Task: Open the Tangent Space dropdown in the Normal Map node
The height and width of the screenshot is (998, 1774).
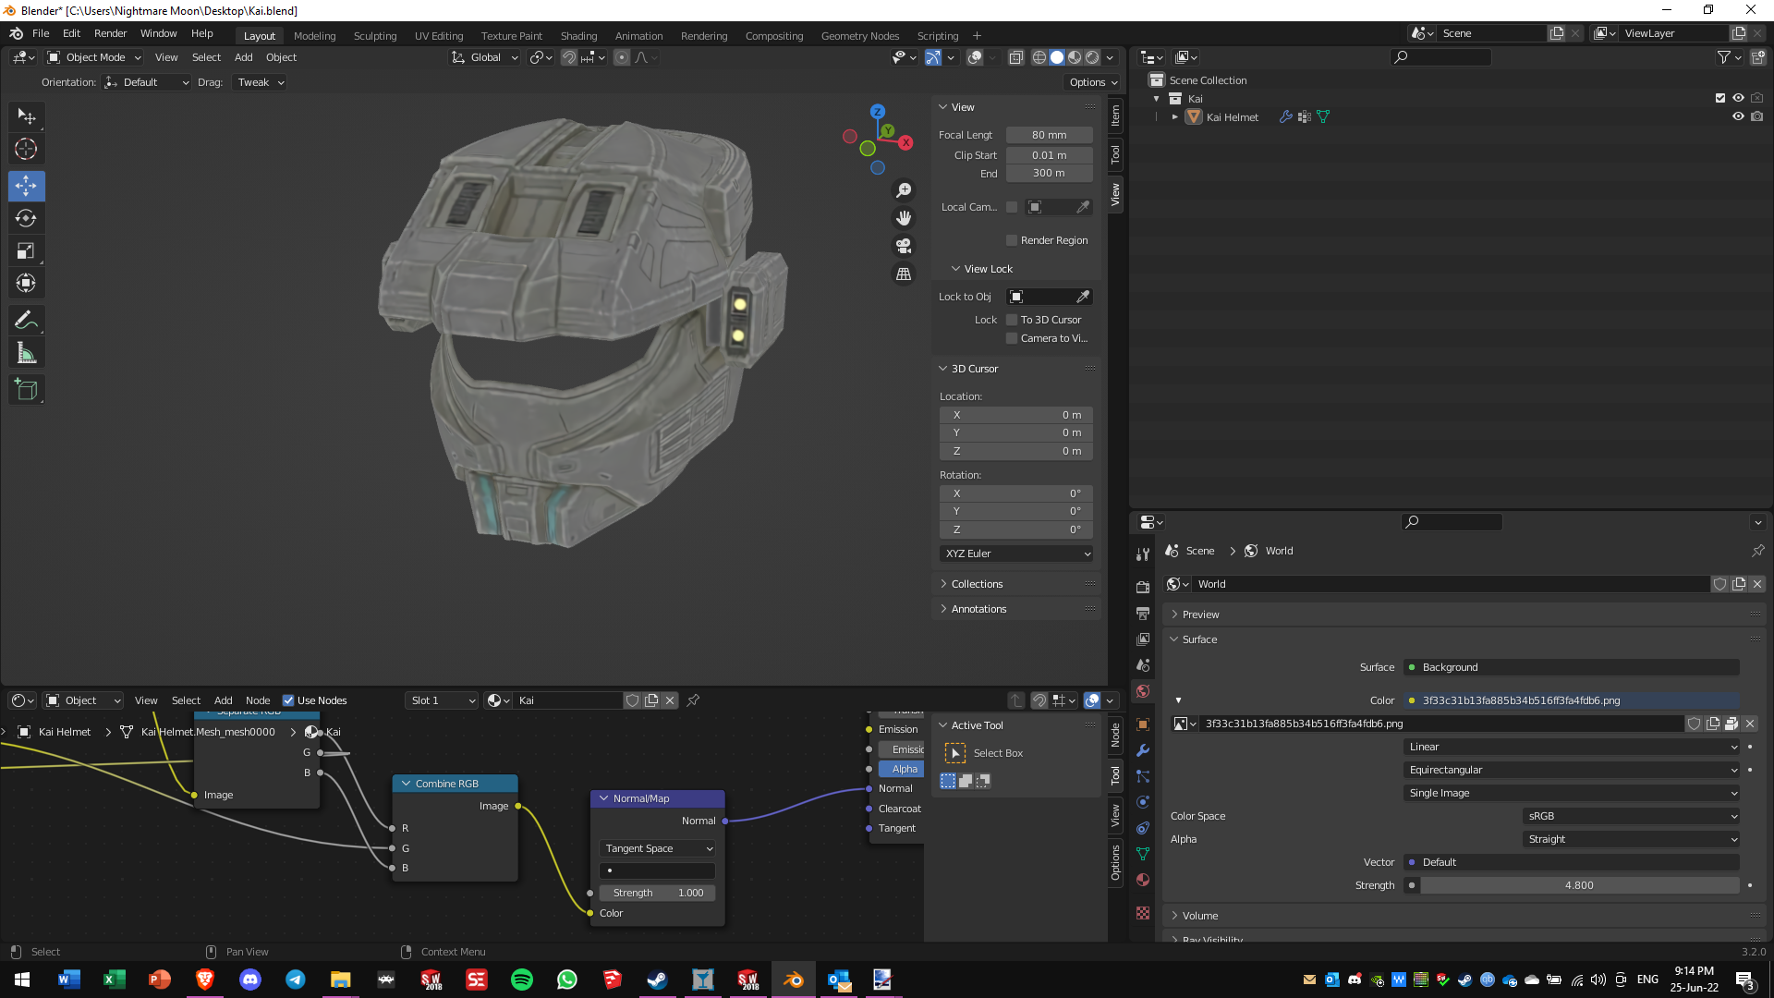Action: point(658,848)
